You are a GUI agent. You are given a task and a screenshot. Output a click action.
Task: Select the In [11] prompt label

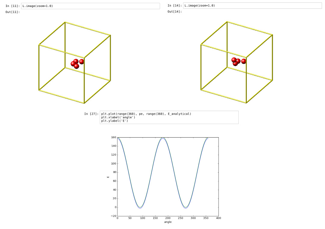coord(13,6)
